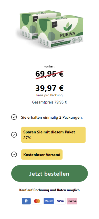
Task: Select the Klarna payment badge
Action: (72, 201)
